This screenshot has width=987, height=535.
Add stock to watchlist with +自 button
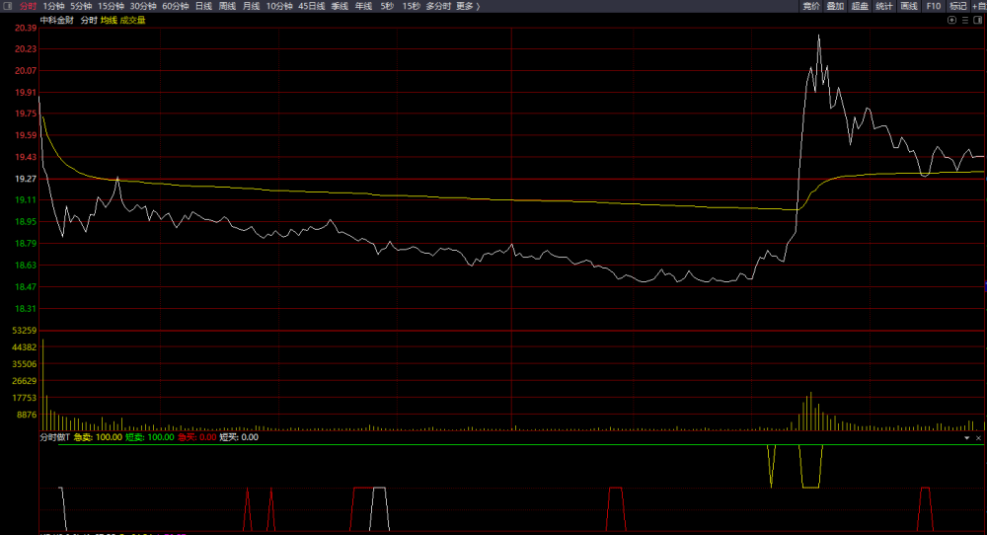coord(979,6)
